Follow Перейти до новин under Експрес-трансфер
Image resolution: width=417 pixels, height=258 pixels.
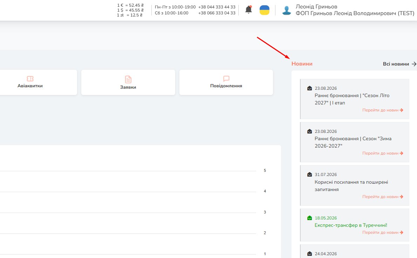click(x=383, y=232)
